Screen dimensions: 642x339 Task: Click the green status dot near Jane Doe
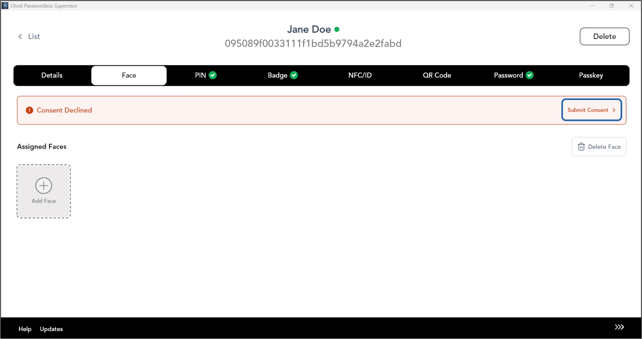pyautogui.click(x=337, y=29)
